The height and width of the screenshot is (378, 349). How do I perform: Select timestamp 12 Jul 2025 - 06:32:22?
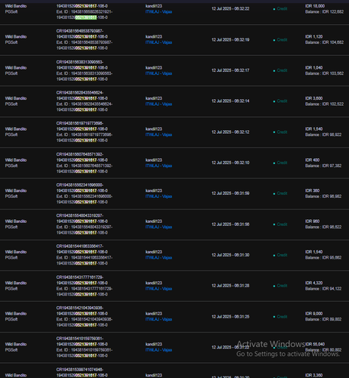230,9
